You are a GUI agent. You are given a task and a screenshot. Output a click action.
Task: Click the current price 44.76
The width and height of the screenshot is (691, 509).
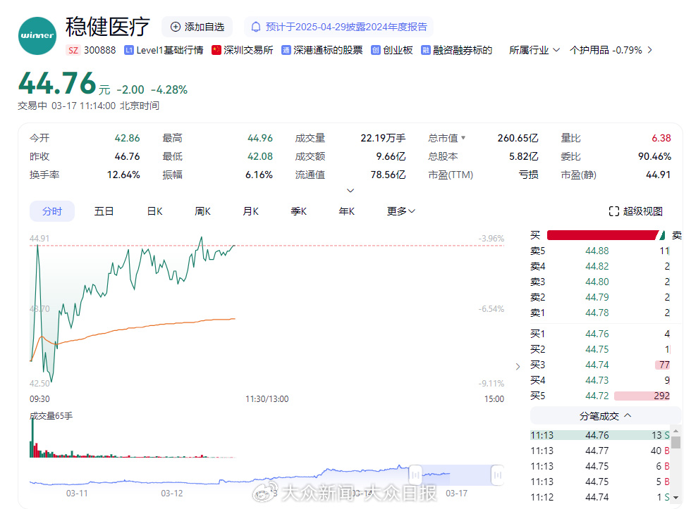point(57,83)
